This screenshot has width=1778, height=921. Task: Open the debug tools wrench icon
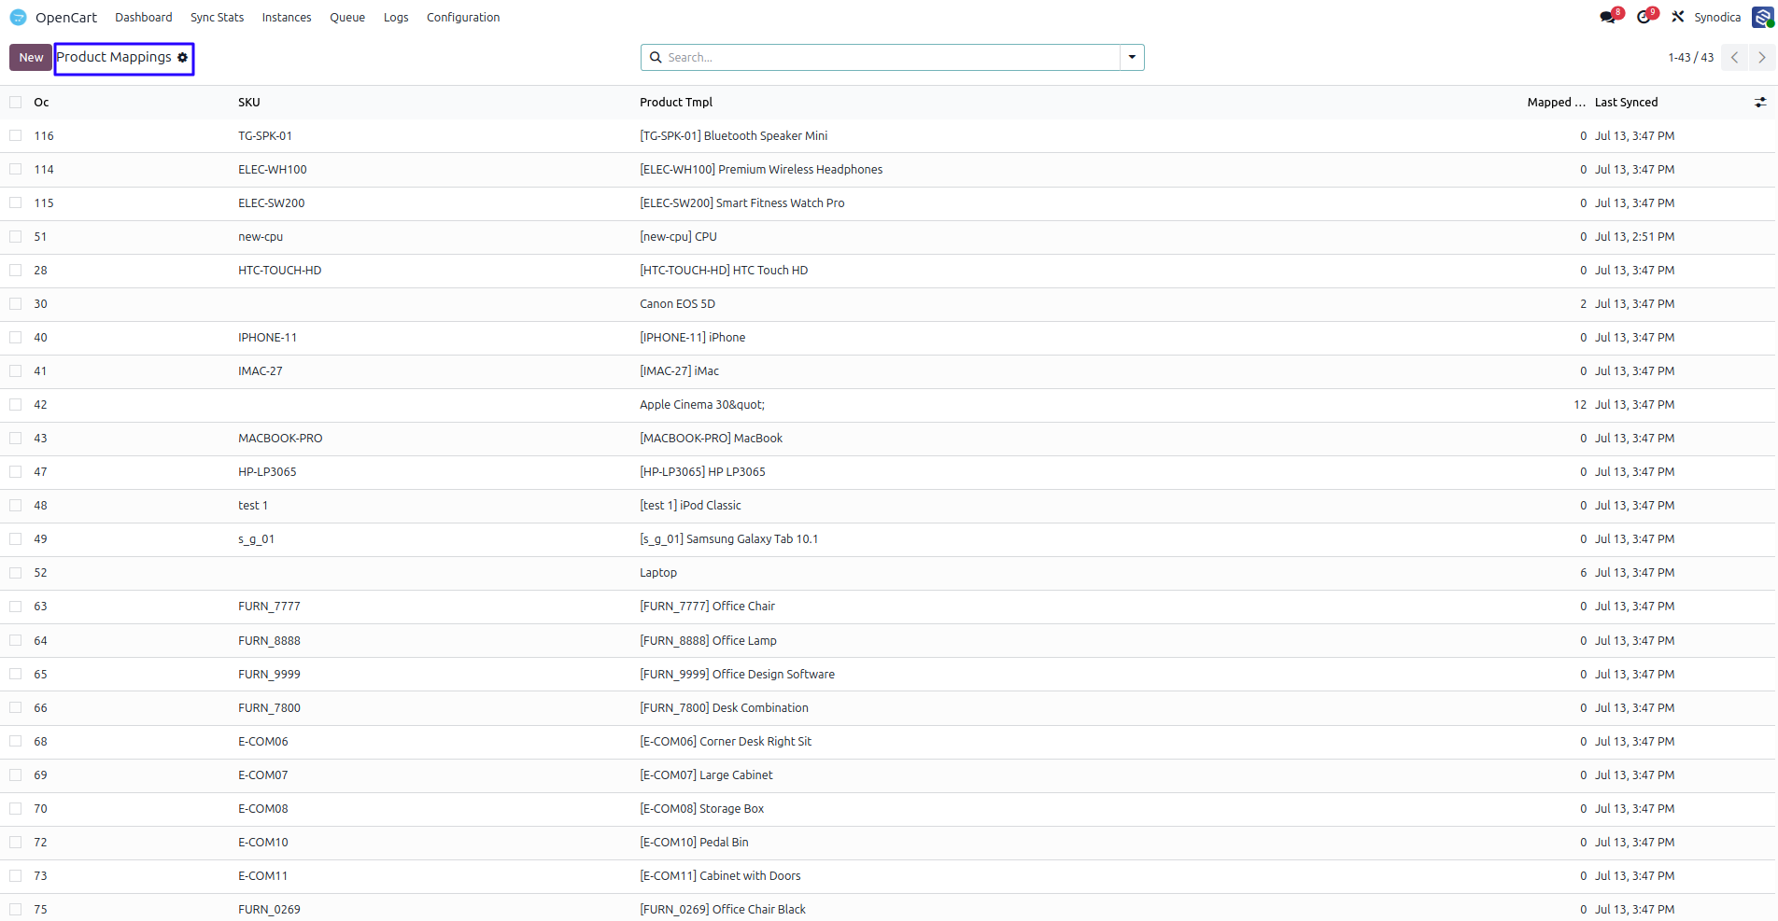(x=1678, y=17)
